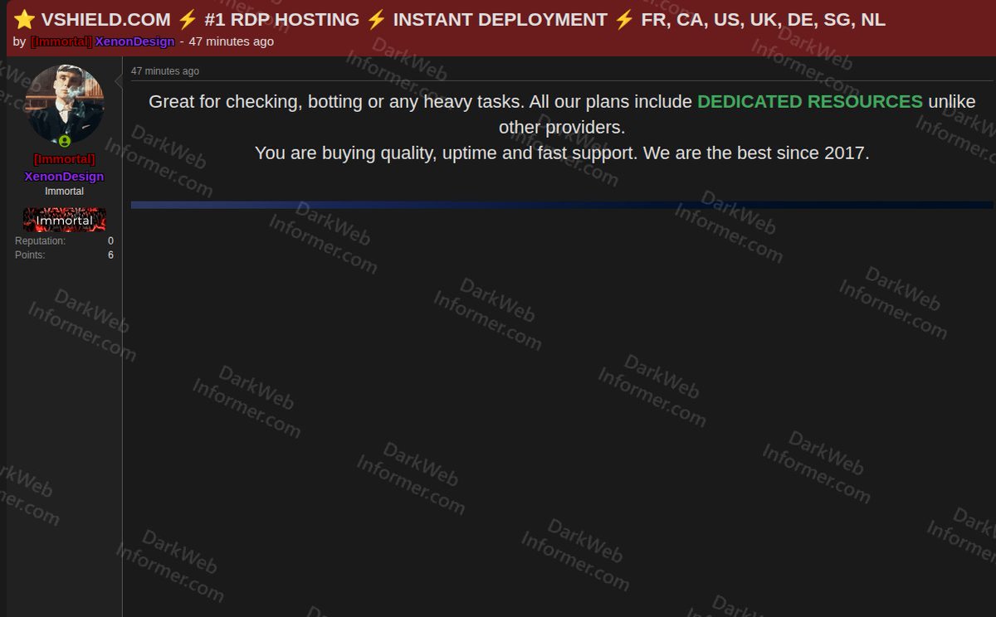This screenshot has width=996, height=617.
Task: Click the Reputation value 0
Action: pyautogui.click(x=110, y=241)
